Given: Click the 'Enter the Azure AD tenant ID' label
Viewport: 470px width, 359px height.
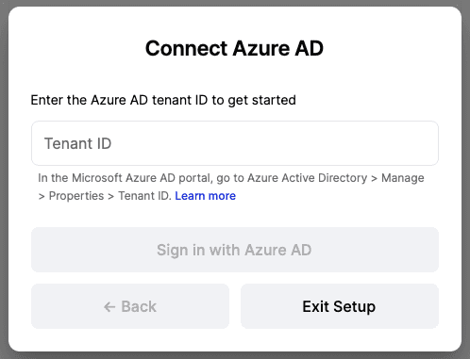Looking at the screenshot, I should [163, 100].
